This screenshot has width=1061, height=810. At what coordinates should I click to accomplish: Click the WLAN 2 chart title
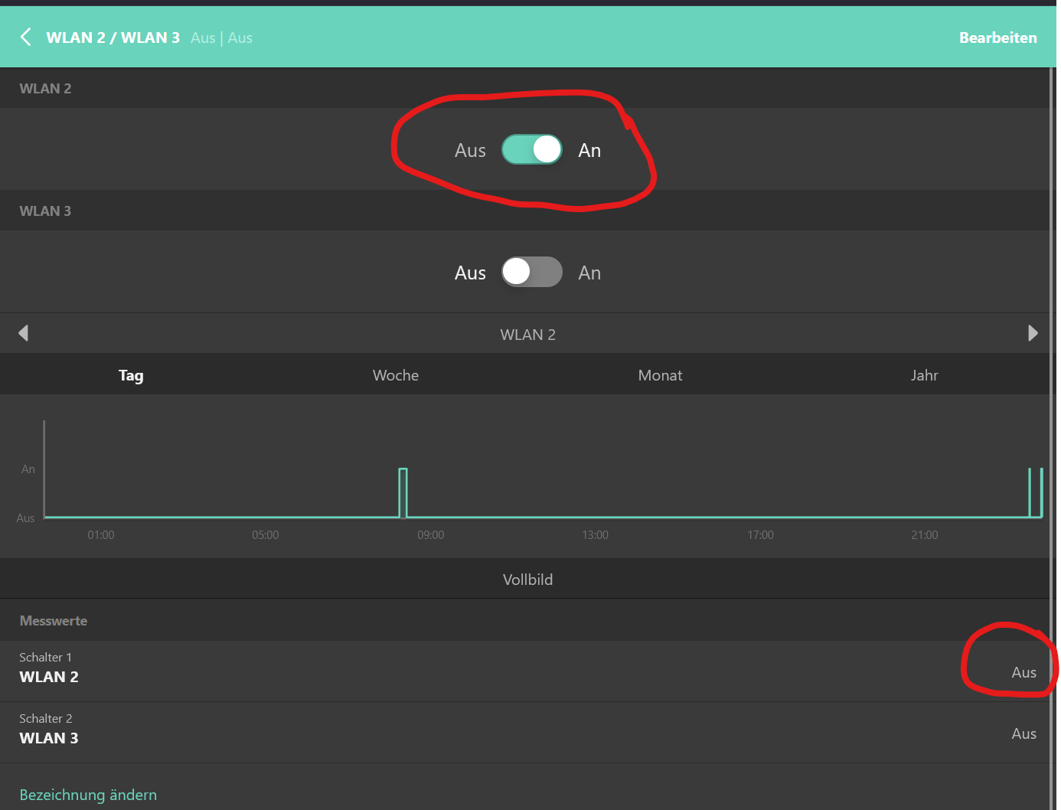[527, 335]
